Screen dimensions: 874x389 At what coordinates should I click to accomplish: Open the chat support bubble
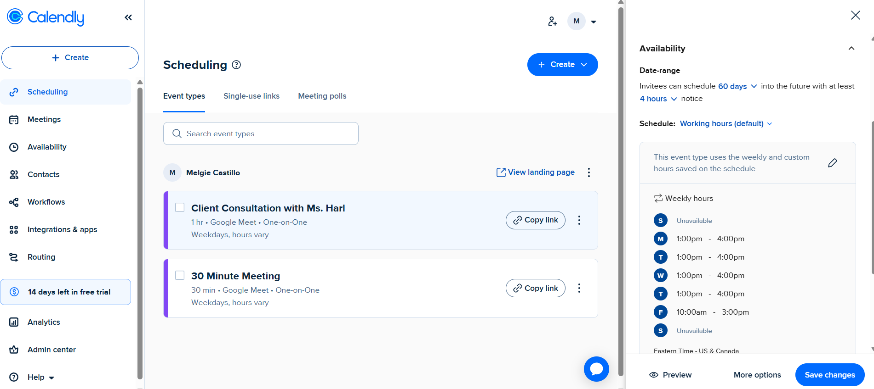coord(596,369)
